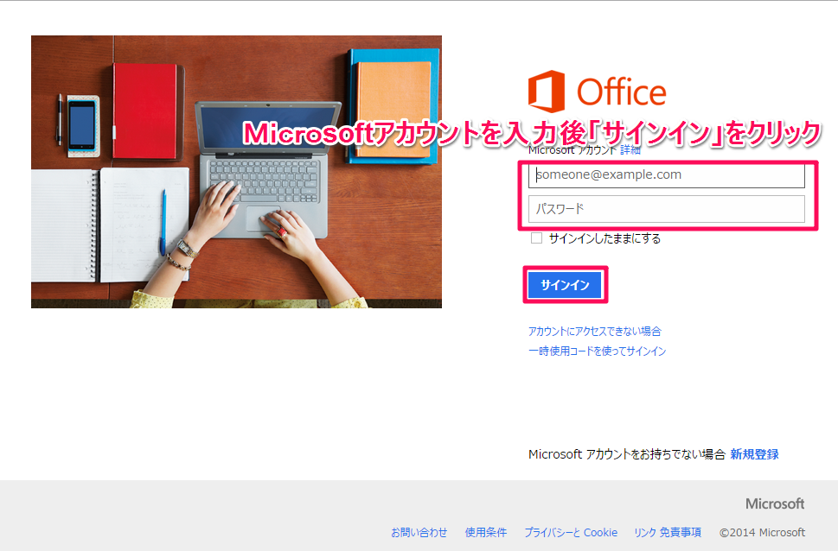Enable the サインインしたままにする checkbox
Screen dimensions: 838x551
click(x=537, y=238)
